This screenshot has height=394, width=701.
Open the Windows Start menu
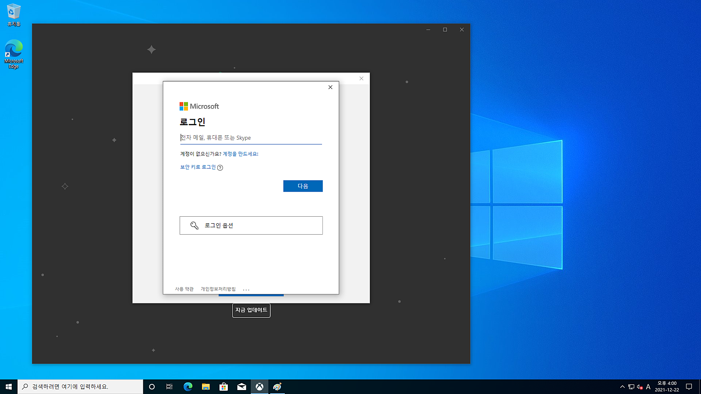point(9,387)
